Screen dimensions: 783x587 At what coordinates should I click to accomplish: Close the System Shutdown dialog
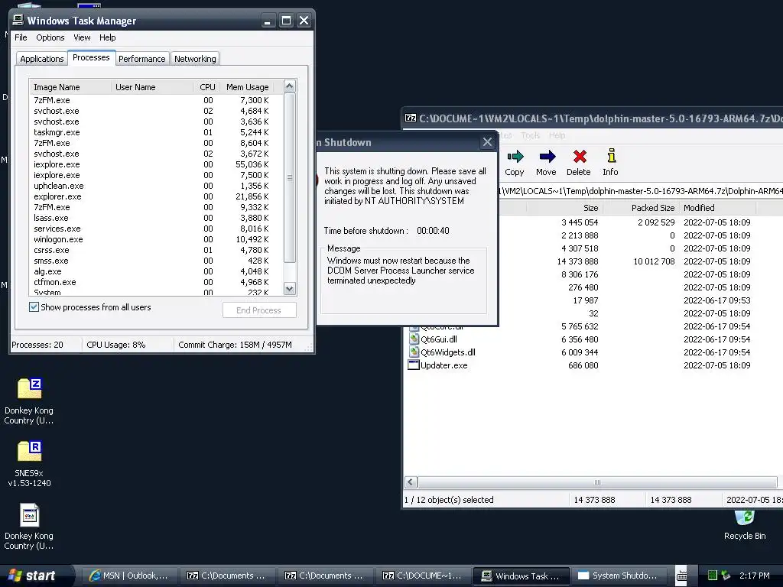[487, 142]
